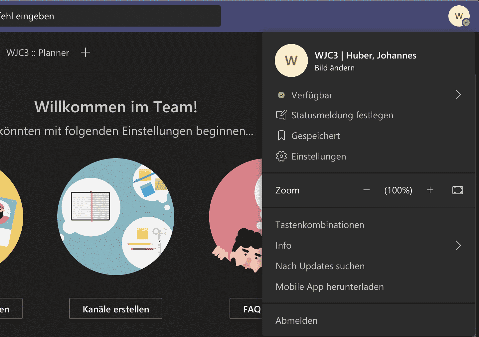Open the WJC3 :: Planner tab
This screenshot has width=479, height=337.
38,52
